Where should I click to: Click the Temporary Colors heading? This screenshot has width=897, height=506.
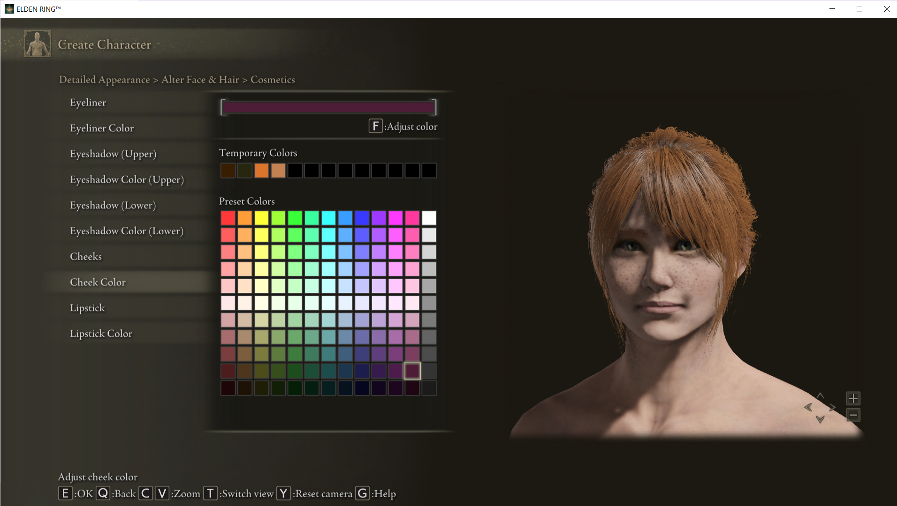coord(258,153)
